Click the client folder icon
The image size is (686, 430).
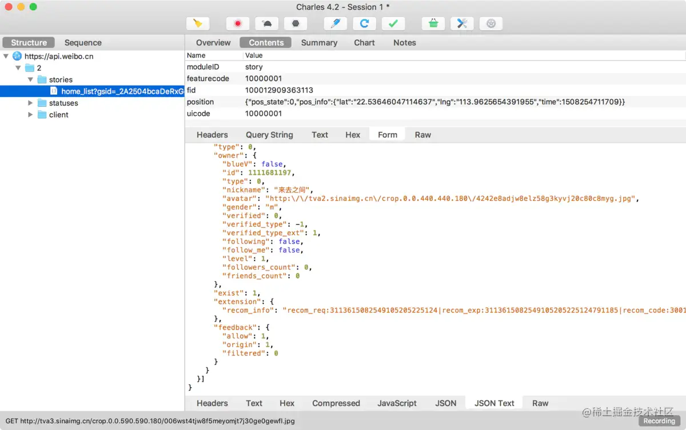[x=42, y=115]
